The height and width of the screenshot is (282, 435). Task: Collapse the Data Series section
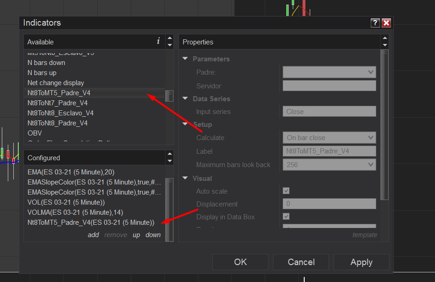point(185,99)
